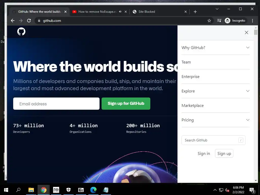The image size is (260, 195).
Task: Open Chrome three-dot menu
Action: coord(252,21)
